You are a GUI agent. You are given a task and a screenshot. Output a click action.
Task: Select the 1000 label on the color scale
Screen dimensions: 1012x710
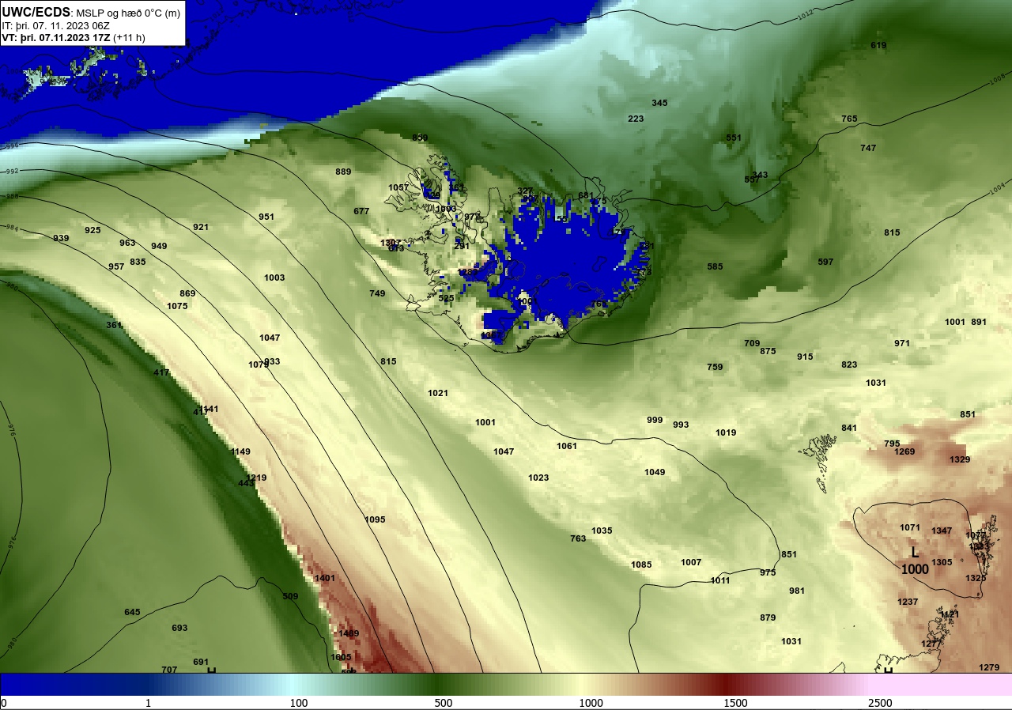tap(591, 703)
